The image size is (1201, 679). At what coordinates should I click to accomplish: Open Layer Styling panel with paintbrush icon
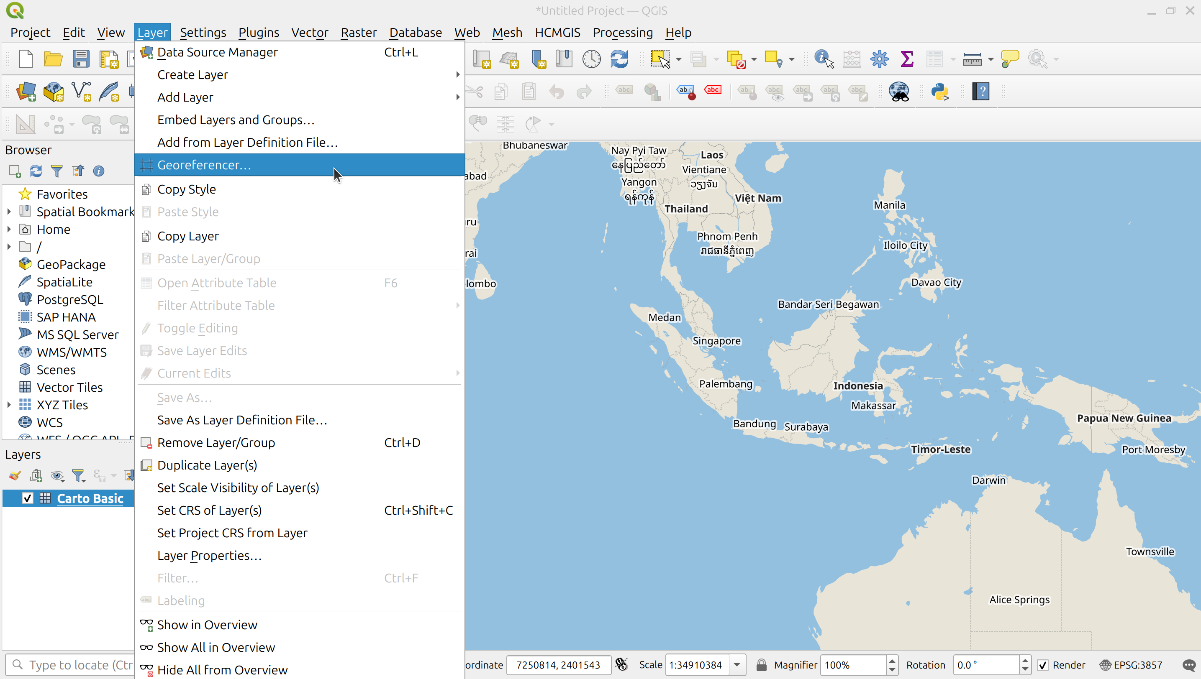tap(14, 475)
